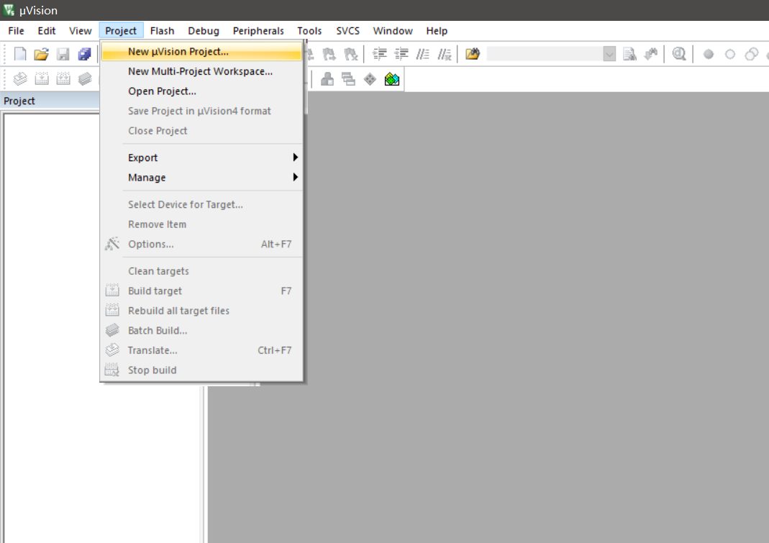Screen dimensions: 769x543
Task: Open the Help menu
Action: point(437,31)
